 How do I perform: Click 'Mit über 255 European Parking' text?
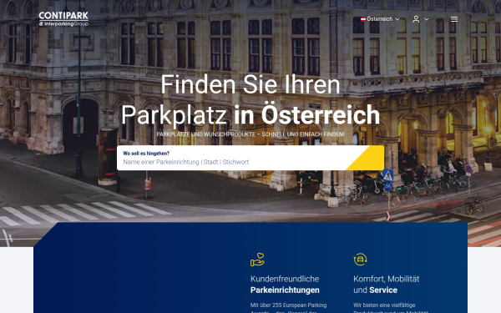click(x=288, y=305)
